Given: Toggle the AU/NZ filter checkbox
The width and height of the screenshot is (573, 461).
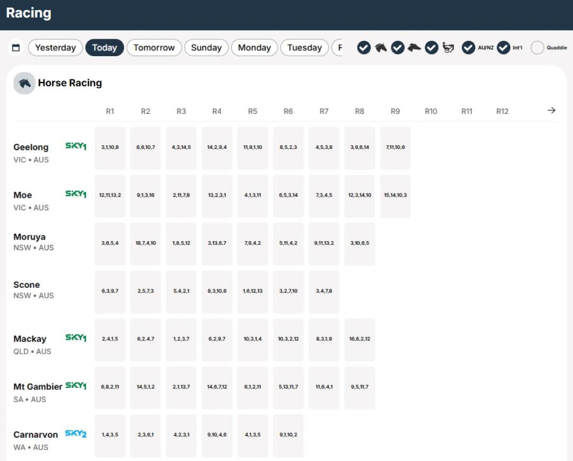Looking at the screenshot, I should coord(468,48).
